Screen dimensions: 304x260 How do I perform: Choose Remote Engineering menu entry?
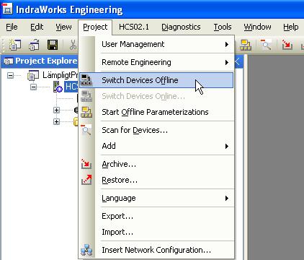[156, 62]
